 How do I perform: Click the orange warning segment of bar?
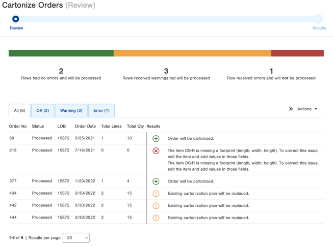pos(192,53)
